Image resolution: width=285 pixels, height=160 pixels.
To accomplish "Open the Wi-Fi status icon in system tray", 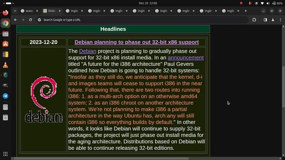I will pyautogui.click(x=262, y=3).
